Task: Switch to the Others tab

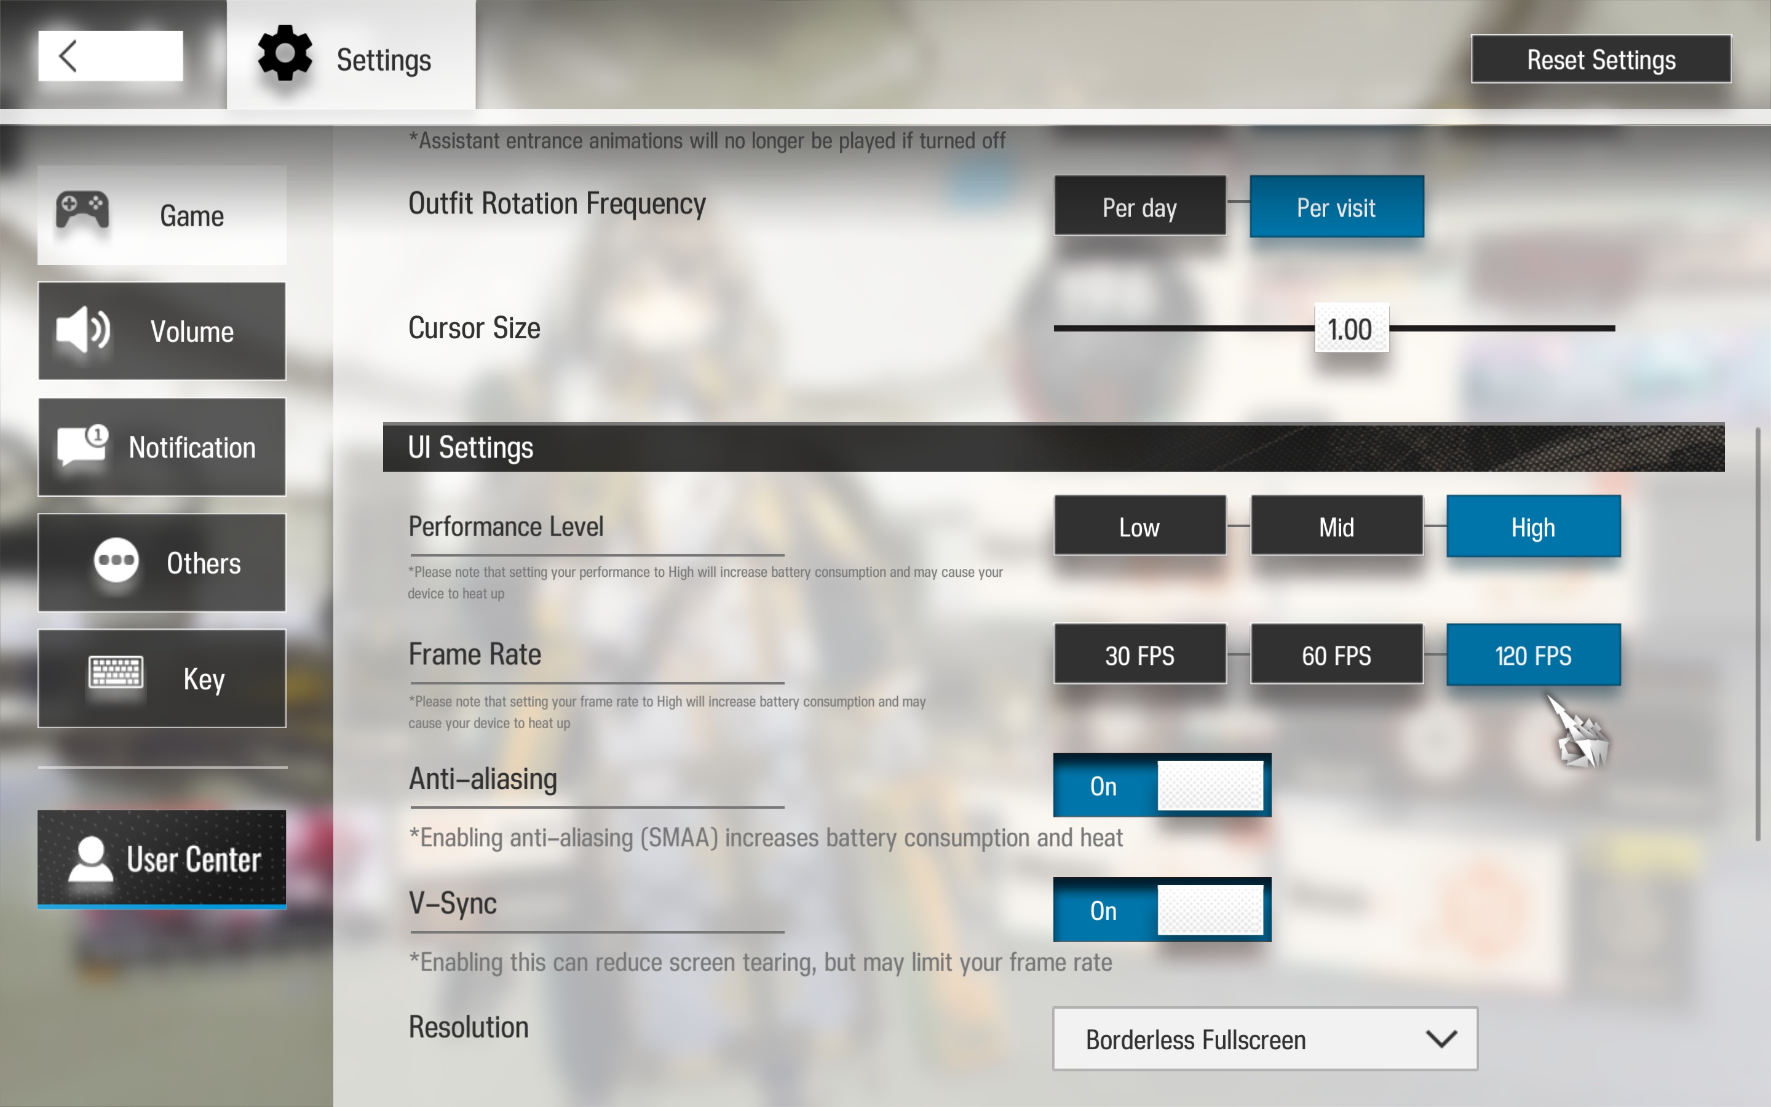Action: tap(162, 562)
